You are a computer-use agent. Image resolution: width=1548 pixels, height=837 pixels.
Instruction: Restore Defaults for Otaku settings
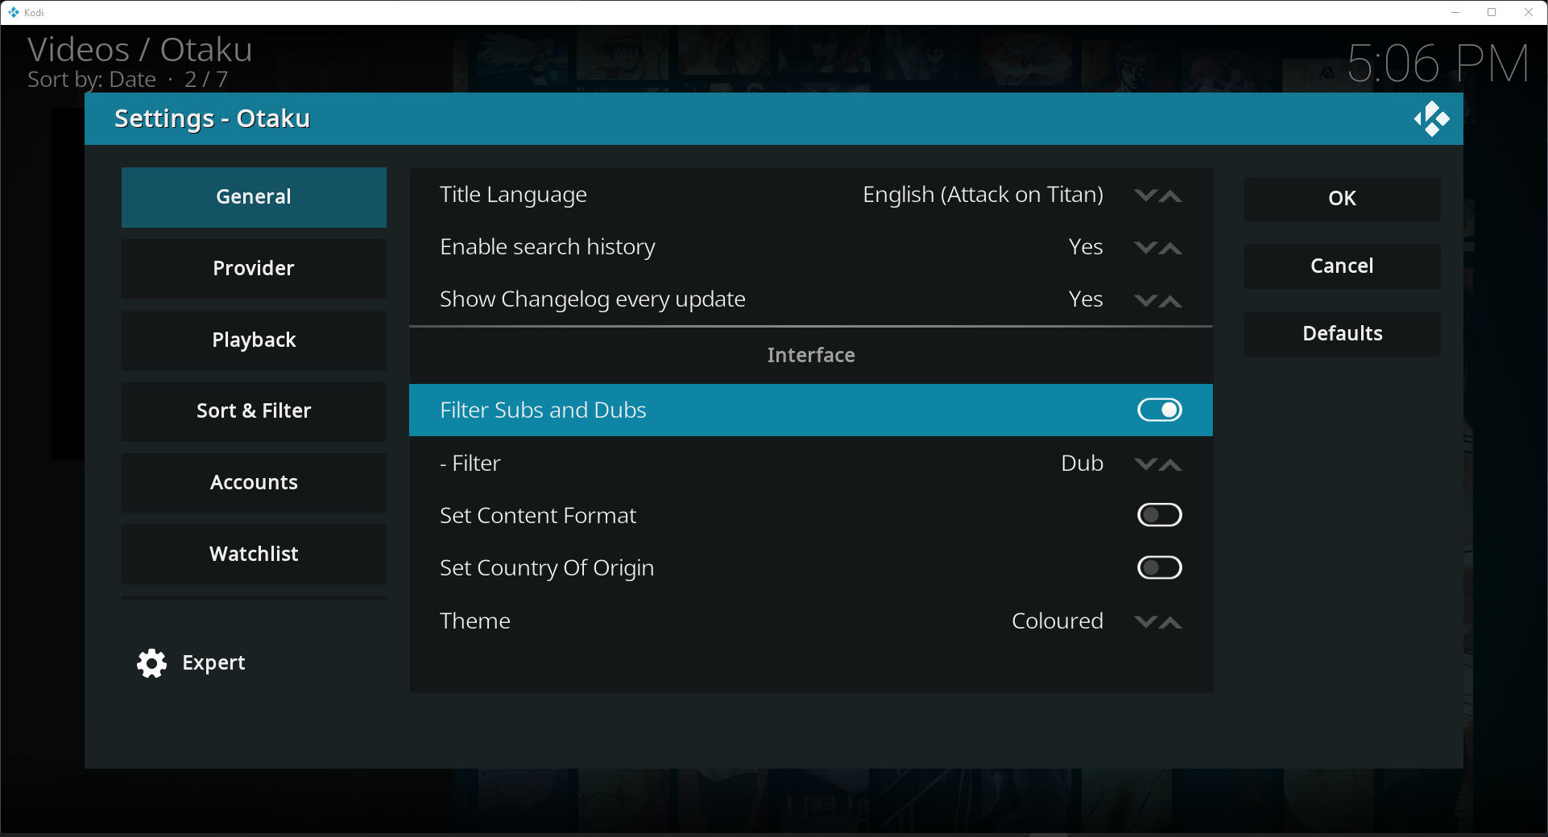click(1341, 333)
